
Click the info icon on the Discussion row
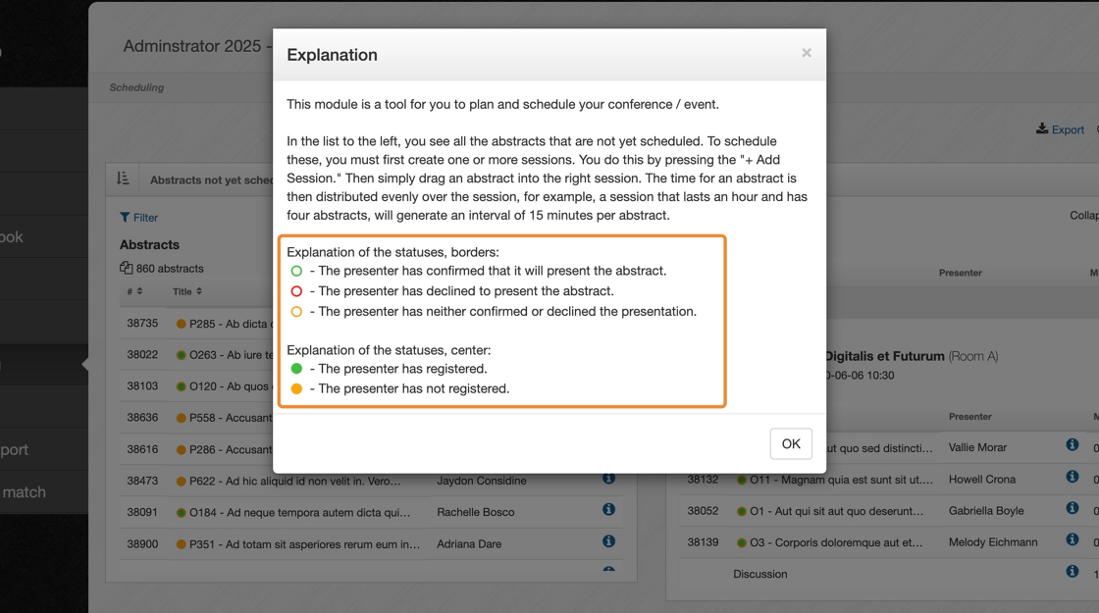pos(1073,572)
